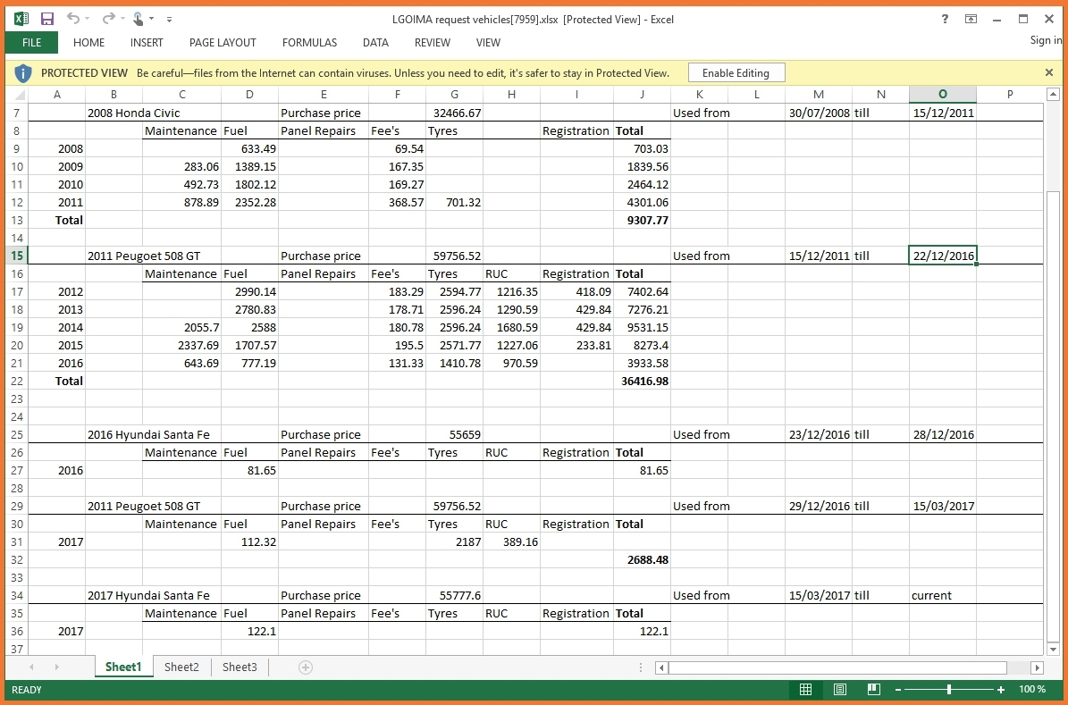This screenshot has height=705, width=1068.
Task: Click the Enable Editing button
Action: point(736,73)
